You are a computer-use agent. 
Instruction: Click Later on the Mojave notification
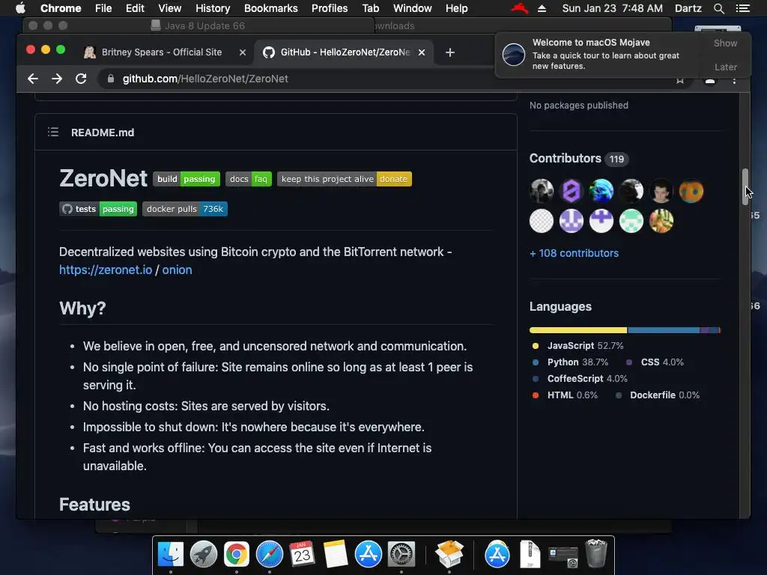725,67
